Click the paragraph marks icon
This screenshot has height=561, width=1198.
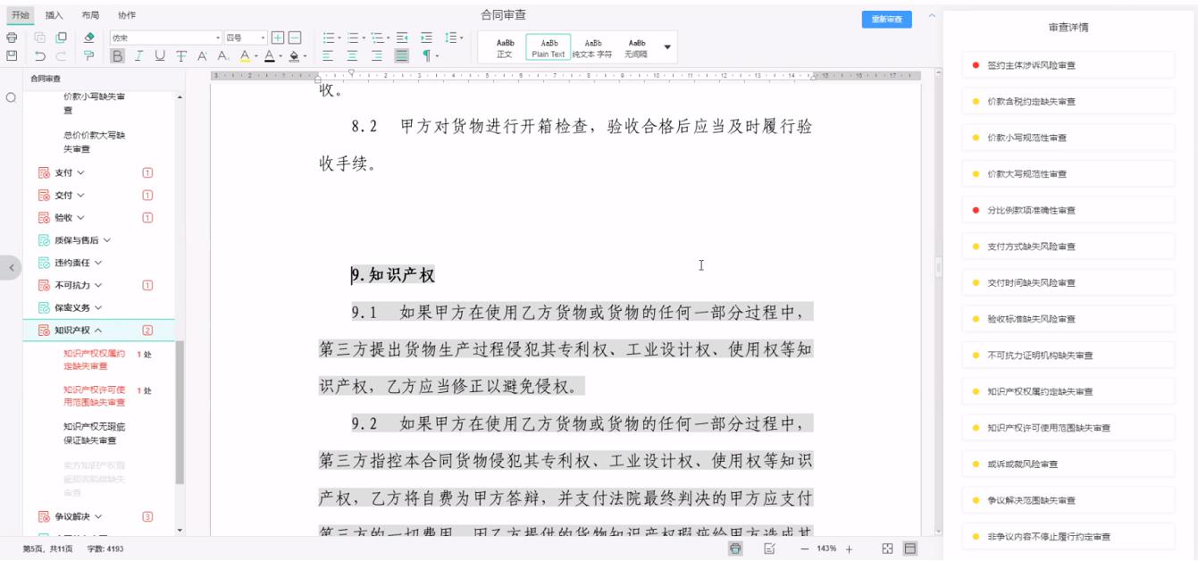coord(426,55)
